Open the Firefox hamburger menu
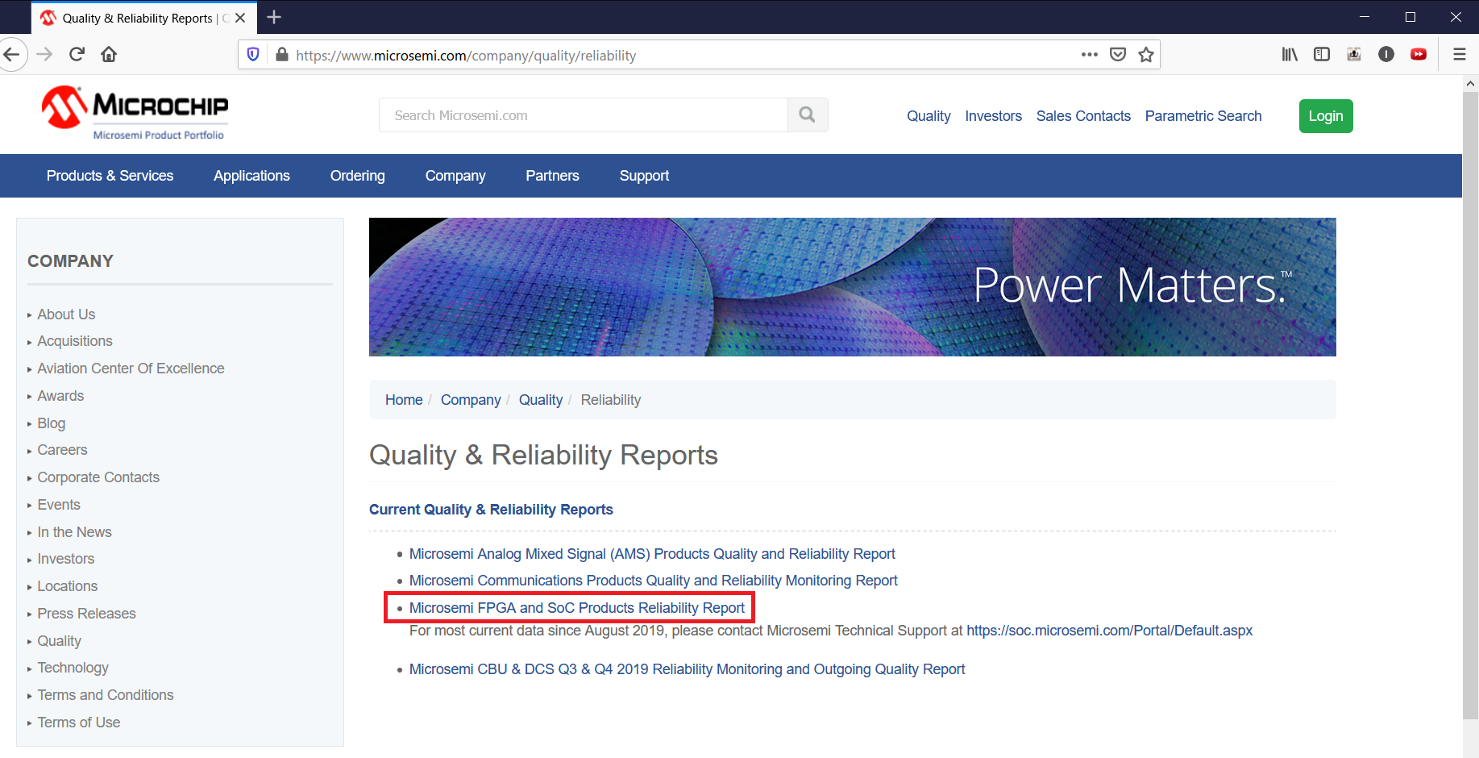The image size is (1479, 758). (1460, 55)
